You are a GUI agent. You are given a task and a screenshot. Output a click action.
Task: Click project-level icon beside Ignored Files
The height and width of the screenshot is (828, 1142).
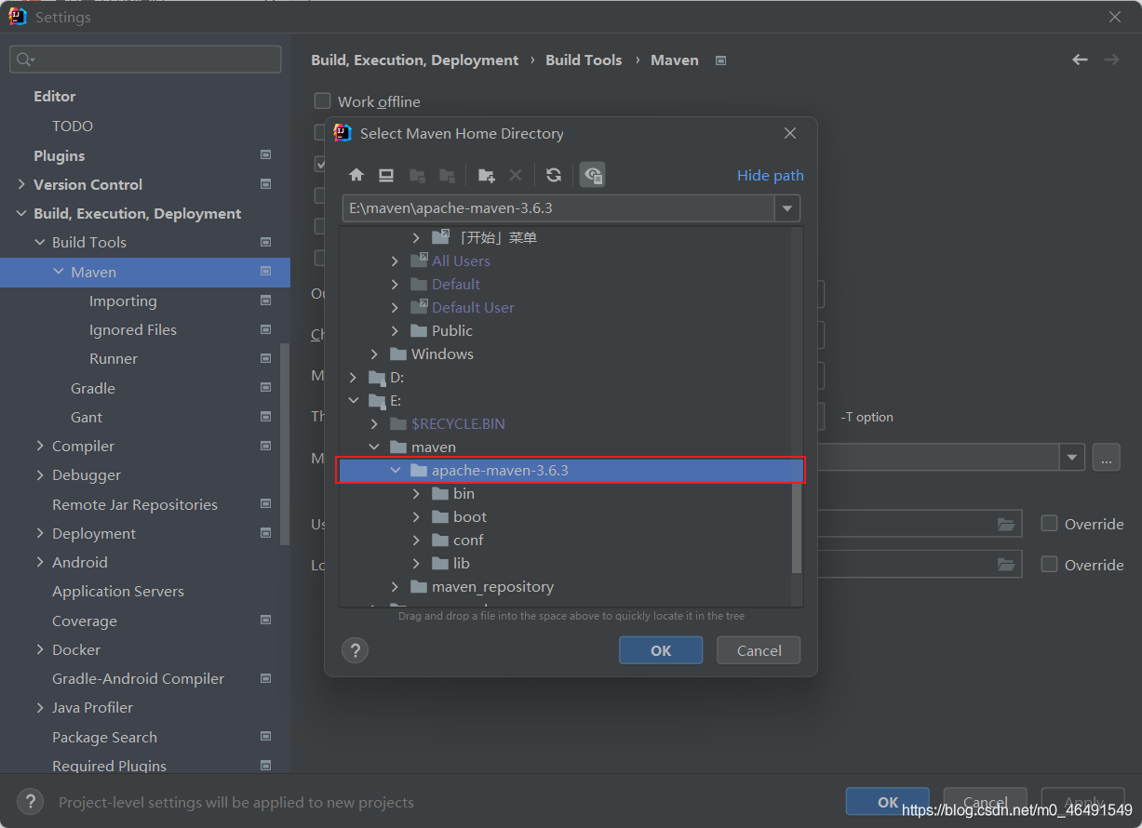pyautogui.click(x=266, y=329)
